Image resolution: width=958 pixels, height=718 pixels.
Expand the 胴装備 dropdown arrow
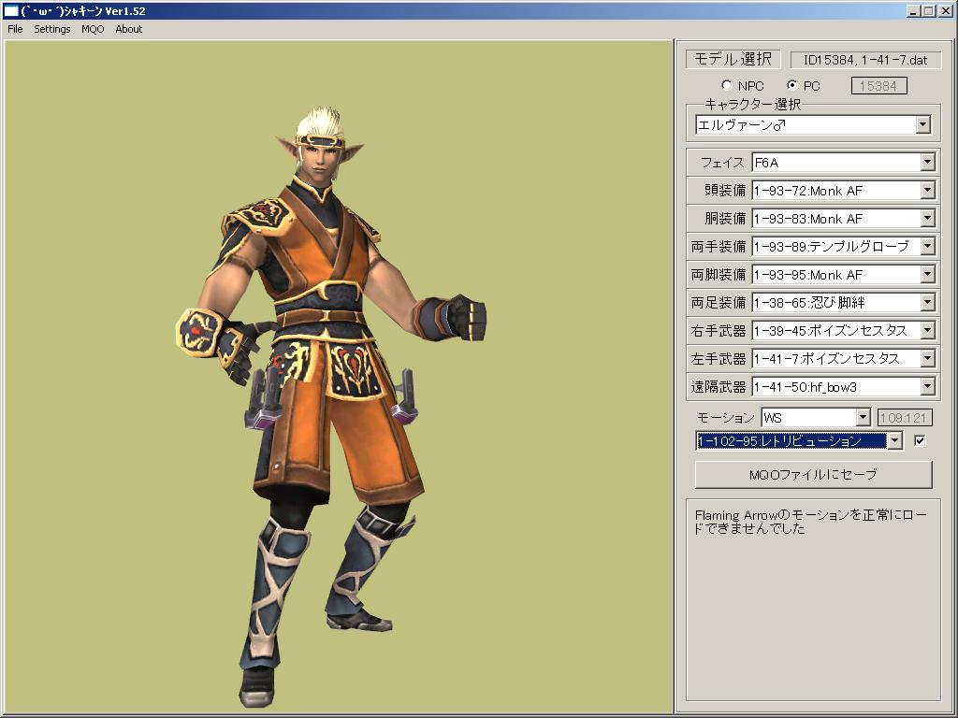[927, 219]
